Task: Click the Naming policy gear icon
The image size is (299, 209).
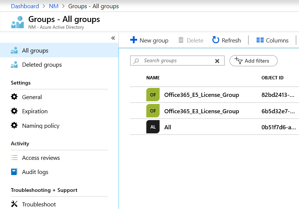Action: [x=14, y=126]
